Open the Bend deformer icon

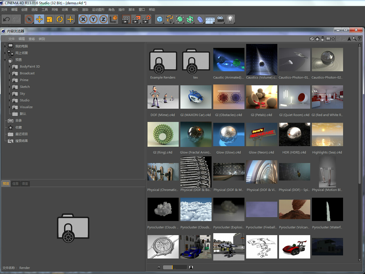pyautogui.click(x=200, y=19)
